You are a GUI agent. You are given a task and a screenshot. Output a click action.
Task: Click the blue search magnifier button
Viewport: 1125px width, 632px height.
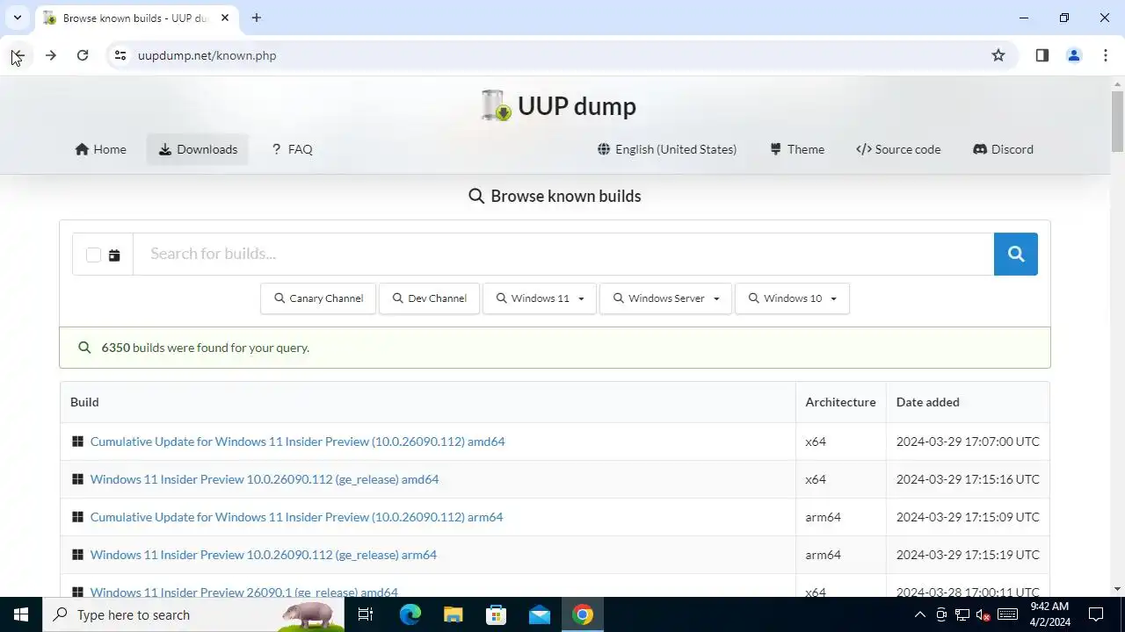point(1016,254)
